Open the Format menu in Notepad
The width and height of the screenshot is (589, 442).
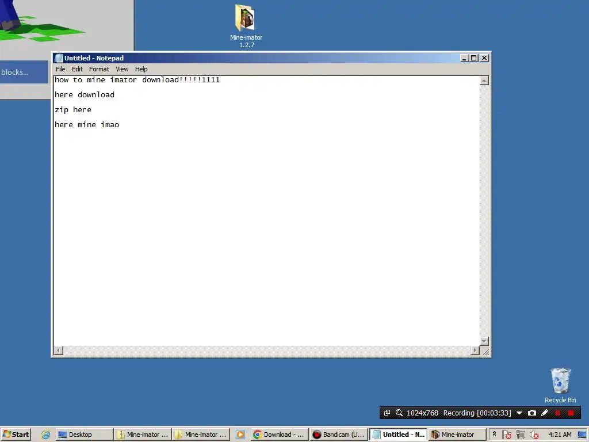pyautogui.click(x=99, y=69)
